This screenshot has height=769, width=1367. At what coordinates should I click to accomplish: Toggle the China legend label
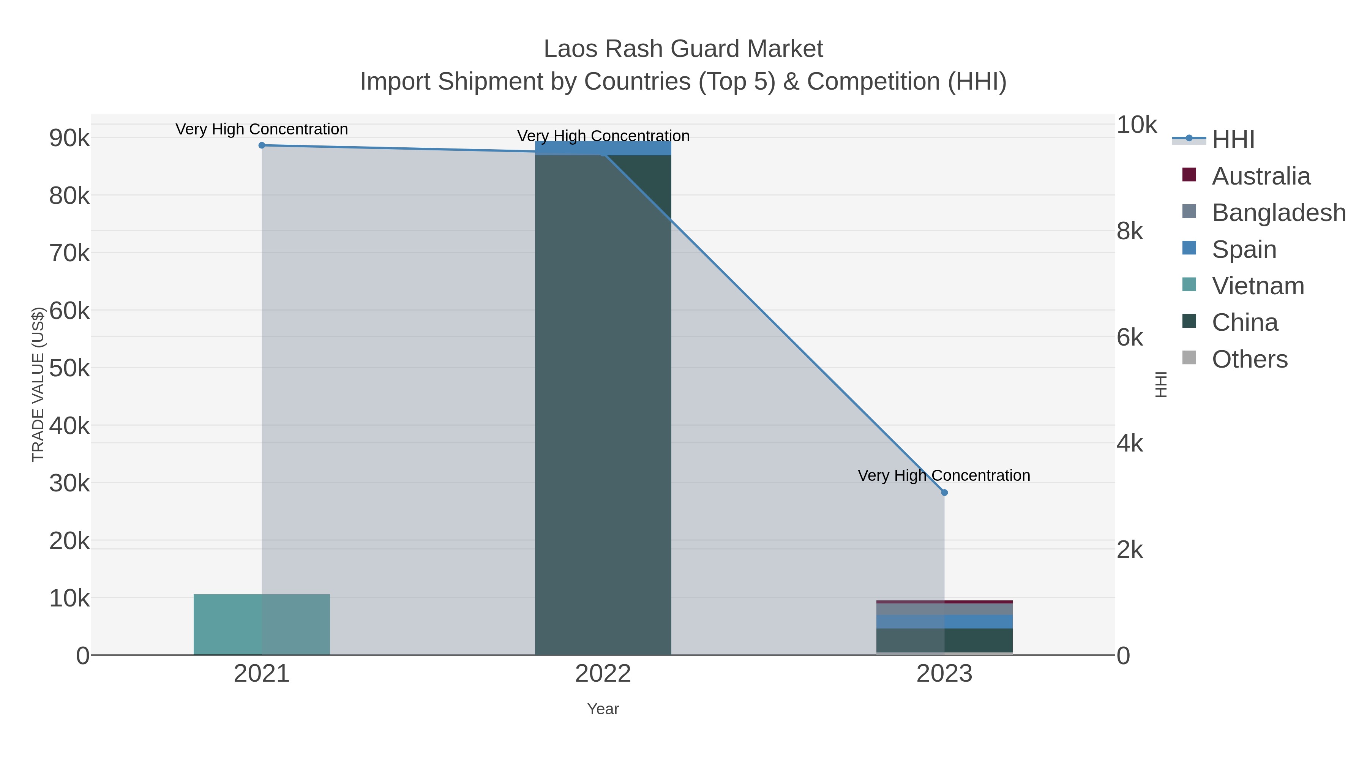[1245, 322]
